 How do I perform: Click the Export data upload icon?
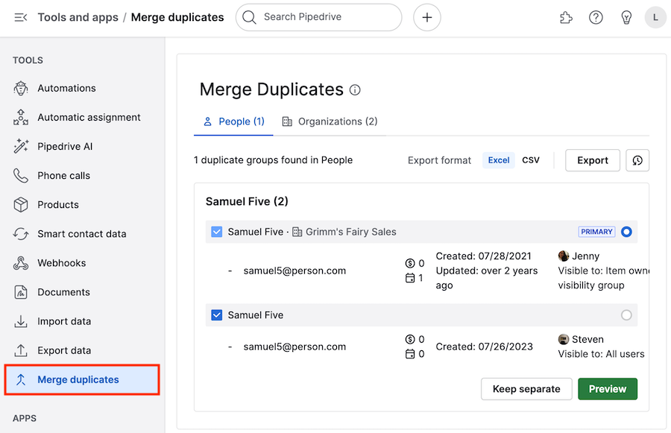coord(21,350)
